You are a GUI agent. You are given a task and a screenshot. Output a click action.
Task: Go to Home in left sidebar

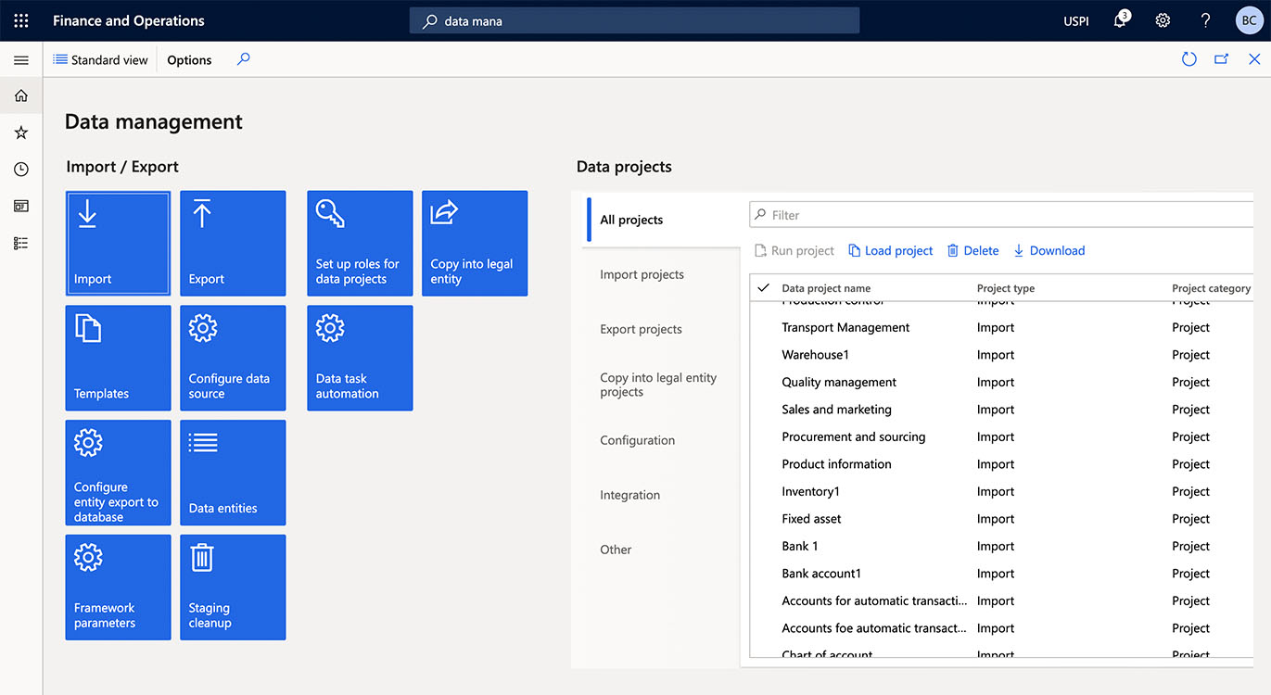point(20,95)
